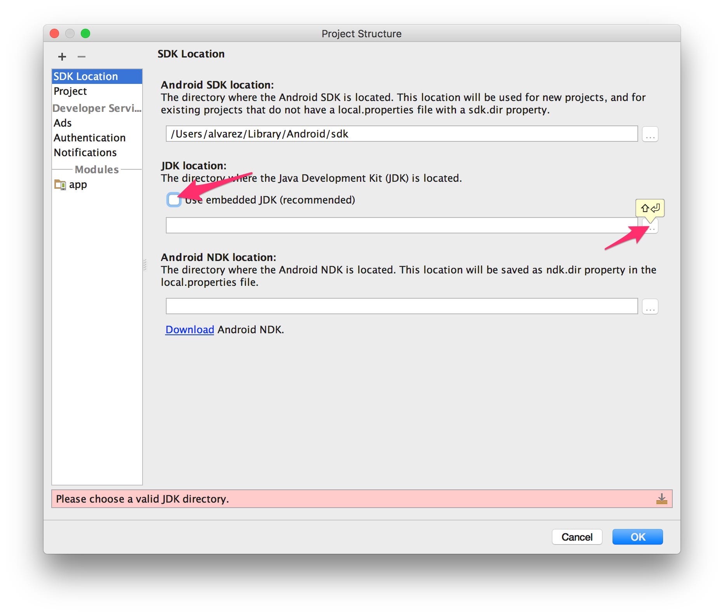This screenshot has width=724, height=616.
Task: Click the OK button
Action: [x=637, y=537]
